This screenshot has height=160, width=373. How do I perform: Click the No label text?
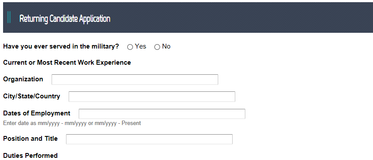(x=166, y=46)
